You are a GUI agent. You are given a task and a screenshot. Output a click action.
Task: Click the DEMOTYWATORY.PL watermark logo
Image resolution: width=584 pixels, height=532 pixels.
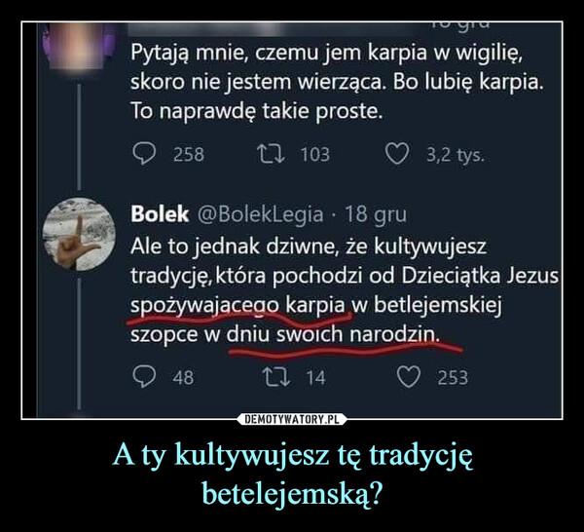point(292,419)
